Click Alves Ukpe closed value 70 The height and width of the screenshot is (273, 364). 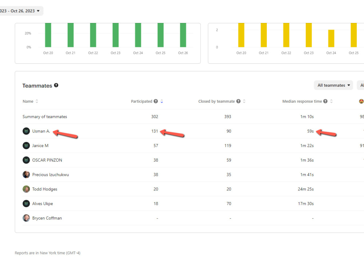coord(229,203)
